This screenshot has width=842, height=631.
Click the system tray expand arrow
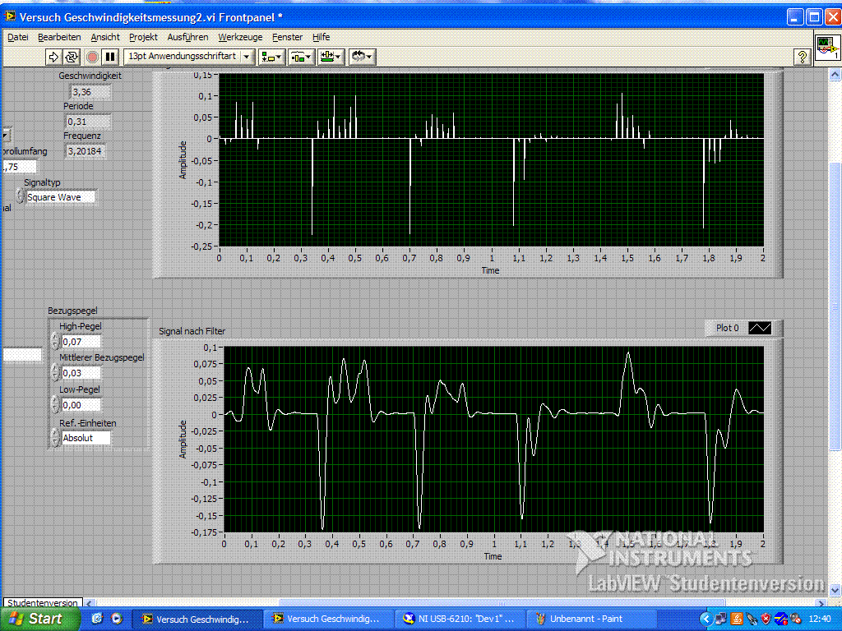click(x=706, y=619)
